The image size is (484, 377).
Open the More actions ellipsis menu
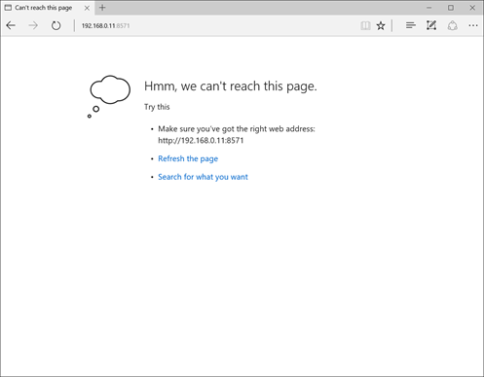(473, 25)
